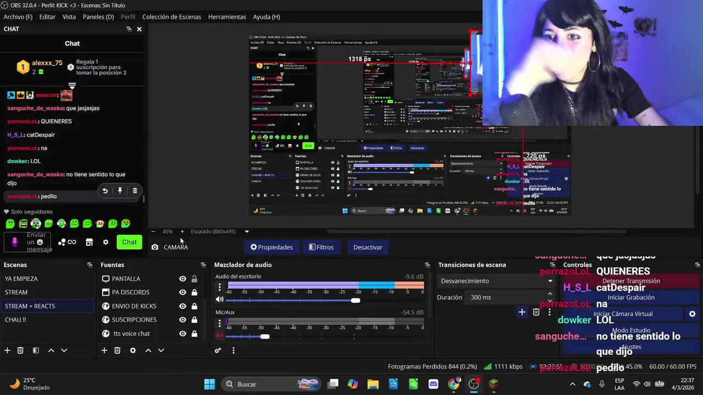Move selected source up
The height and width of the screenshot is (395, 703).
(148, 350)
